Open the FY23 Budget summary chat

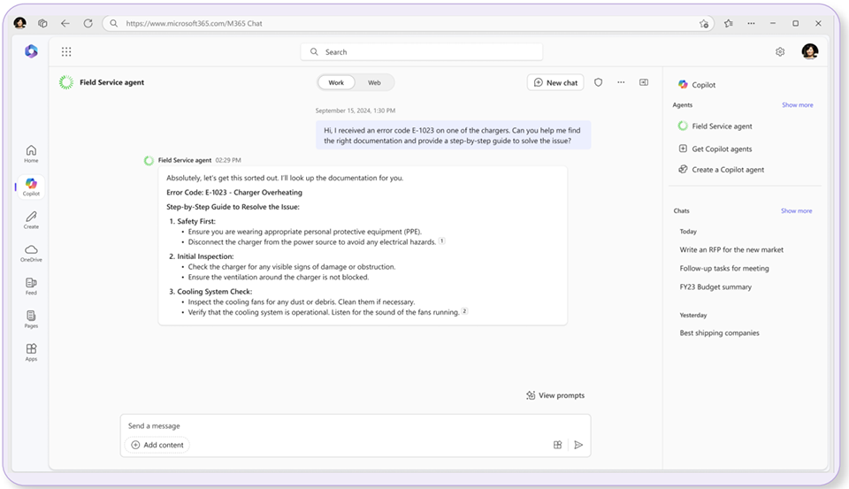click(x=715, y=287)
